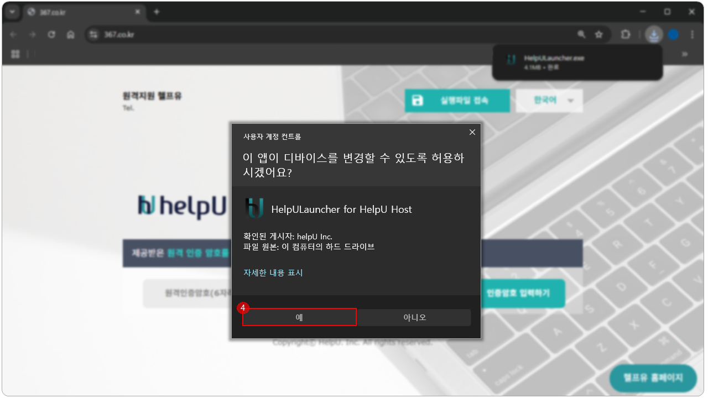
Task: Click the 아니오 button in UAC dialog
Action: (415, 317)
